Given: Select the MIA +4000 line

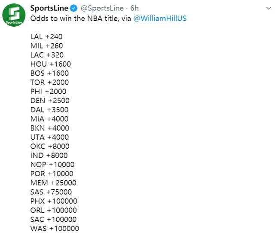Looking at the screenshot, I should 49,119.
